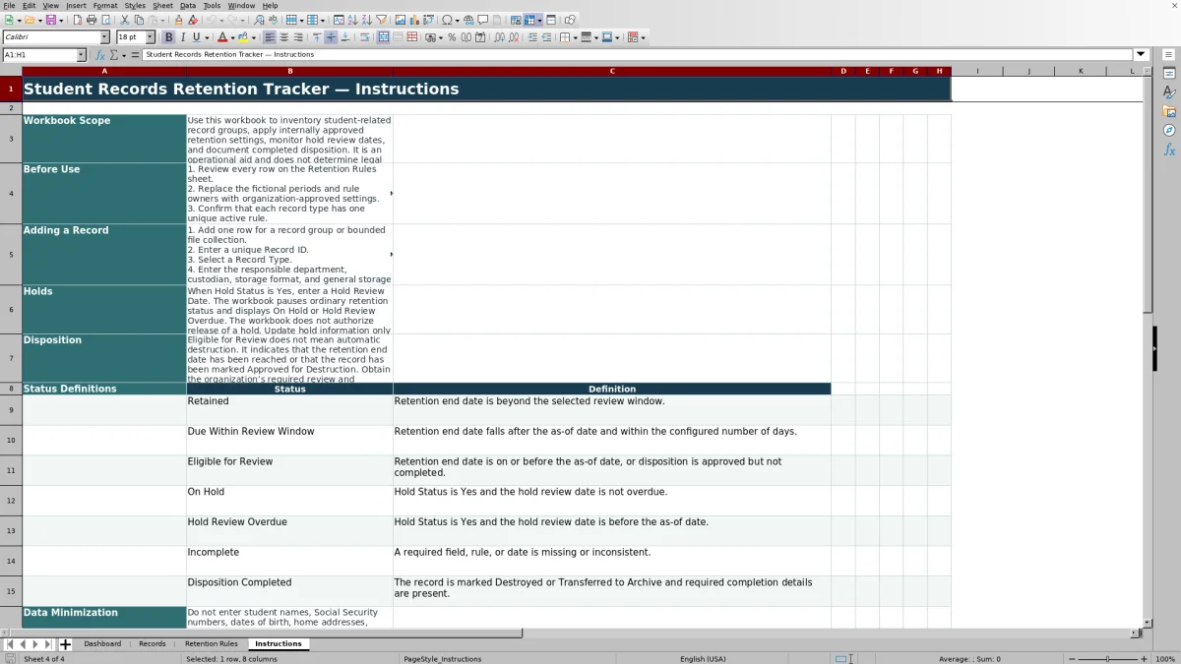Open the Undo history dropdown arrow
The height and width of the screenshot is (664, 1181).
click(221, 20)
